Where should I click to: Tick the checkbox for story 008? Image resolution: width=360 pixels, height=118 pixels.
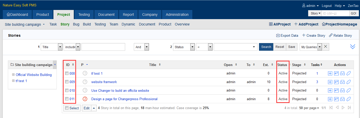pyautogui.click(x=67, y=73)
